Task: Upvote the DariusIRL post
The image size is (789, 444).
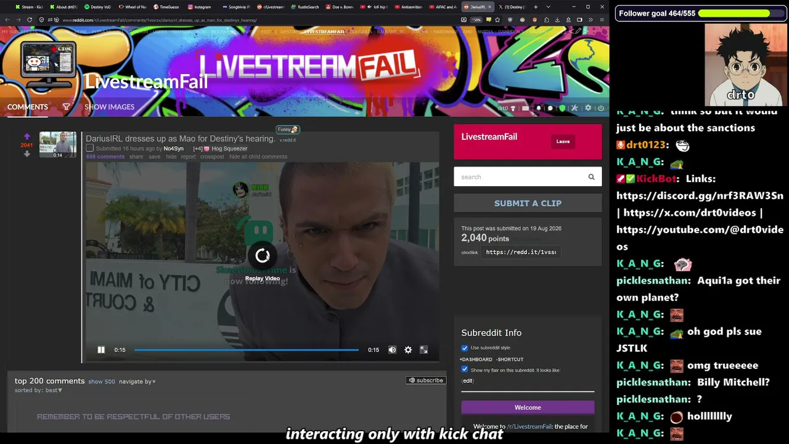Action: pos(27,136)
